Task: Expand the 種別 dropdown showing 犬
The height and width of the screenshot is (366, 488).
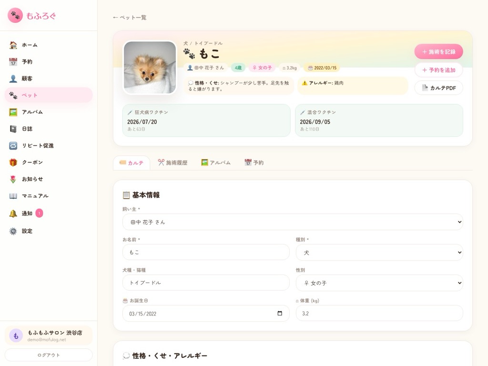Action: (379, 253)
